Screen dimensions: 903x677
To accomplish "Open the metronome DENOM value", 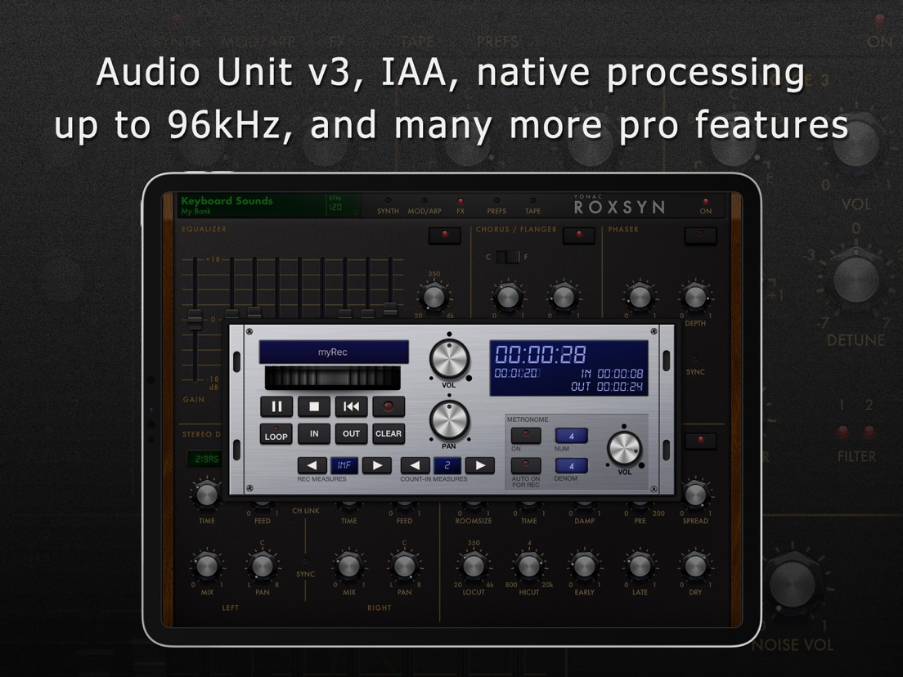I will click(571, 466).
